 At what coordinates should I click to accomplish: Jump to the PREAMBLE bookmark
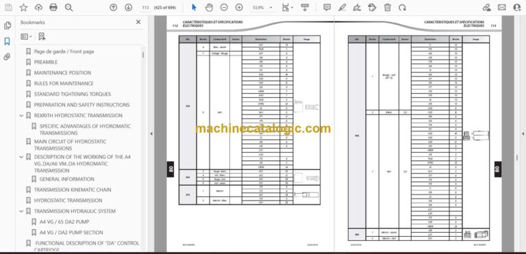click(46, 62)
